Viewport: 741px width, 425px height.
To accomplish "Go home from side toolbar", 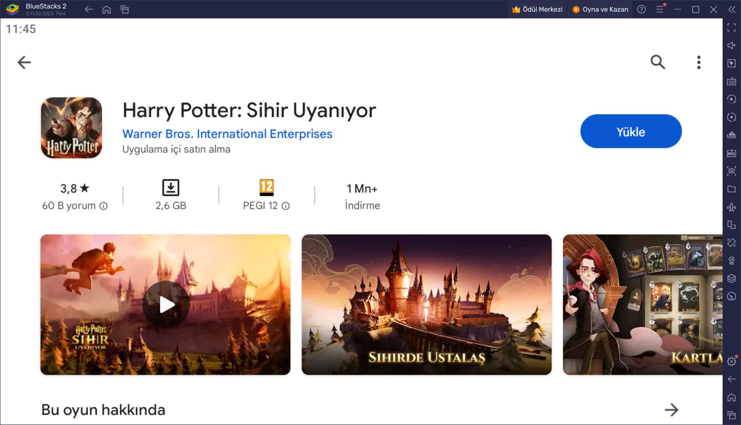I will [x=732, y=397].
